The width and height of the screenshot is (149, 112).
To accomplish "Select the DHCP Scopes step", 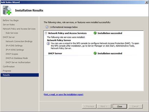I will pyautogui.click(x=12, y=54).
